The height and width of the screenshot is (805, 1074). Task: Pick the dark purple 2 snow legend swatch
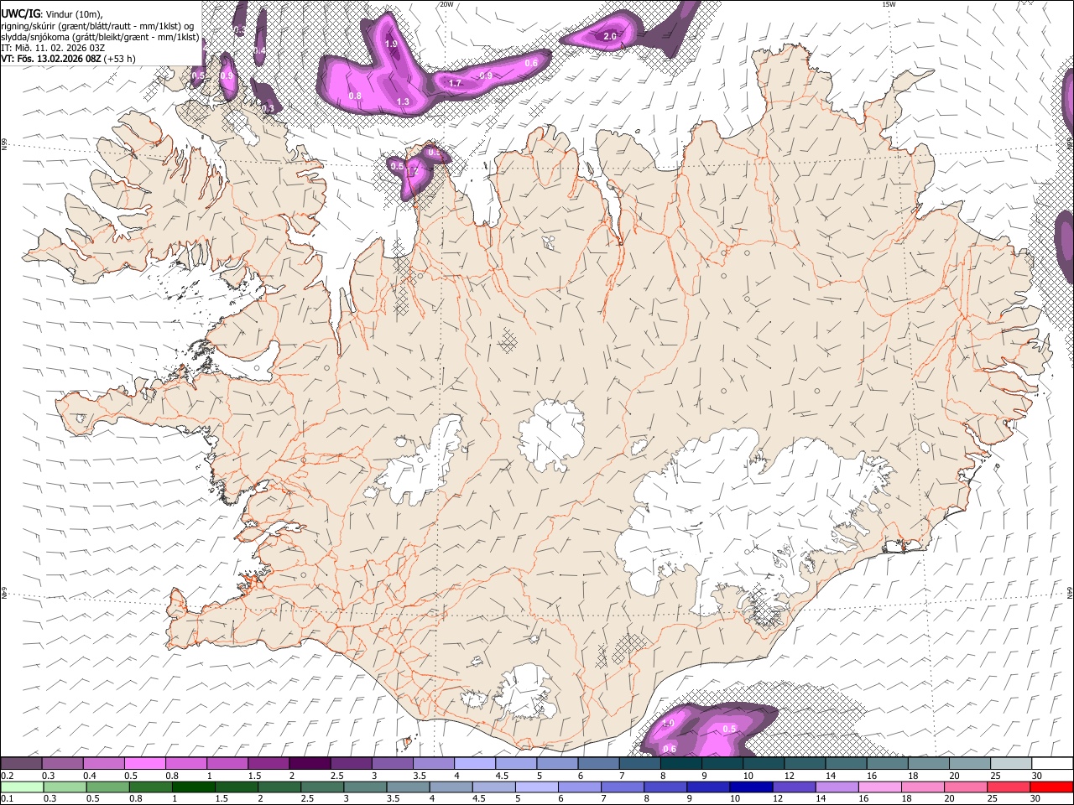(x=310, y=764)
